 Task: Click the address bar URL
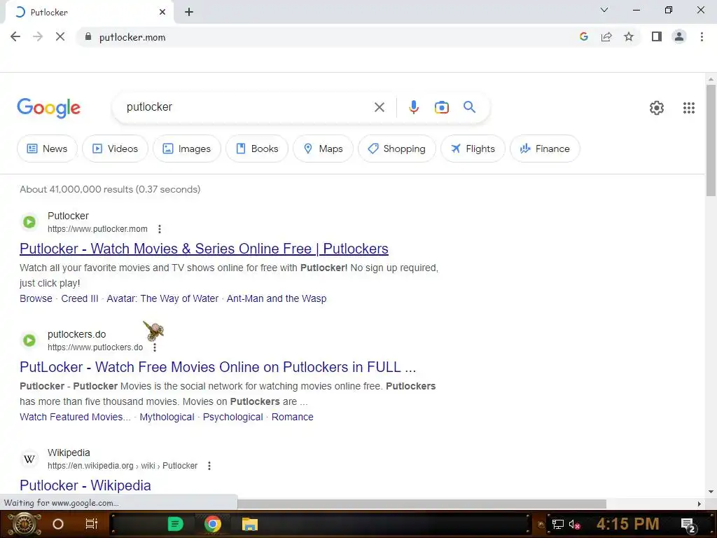(132, 37)
